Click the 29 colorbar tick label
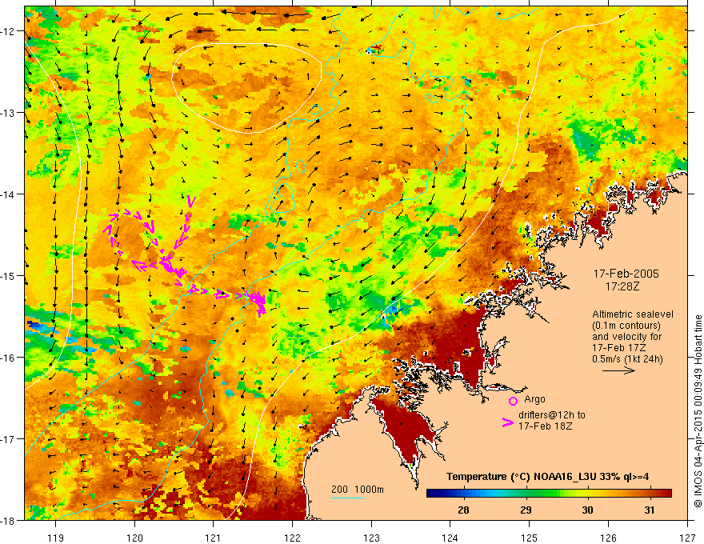 click(x=526, y=510)
